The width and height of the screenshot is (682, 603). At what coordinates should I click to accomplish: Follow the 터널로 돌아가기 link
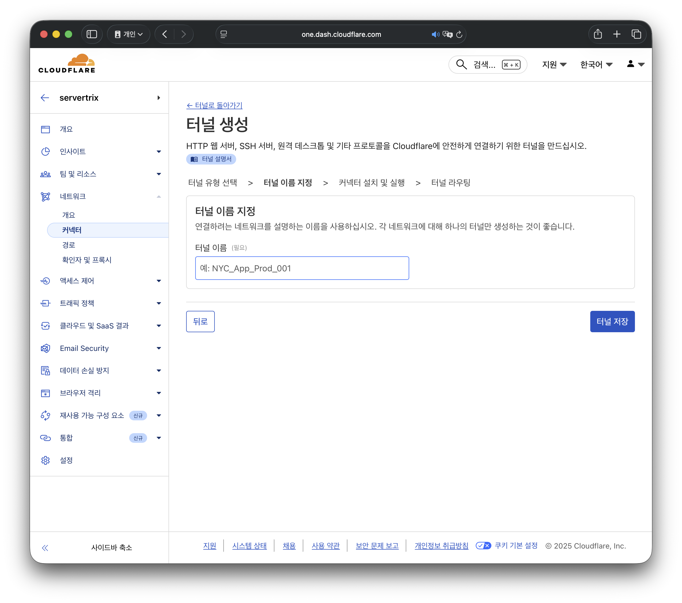click(214, 105)
